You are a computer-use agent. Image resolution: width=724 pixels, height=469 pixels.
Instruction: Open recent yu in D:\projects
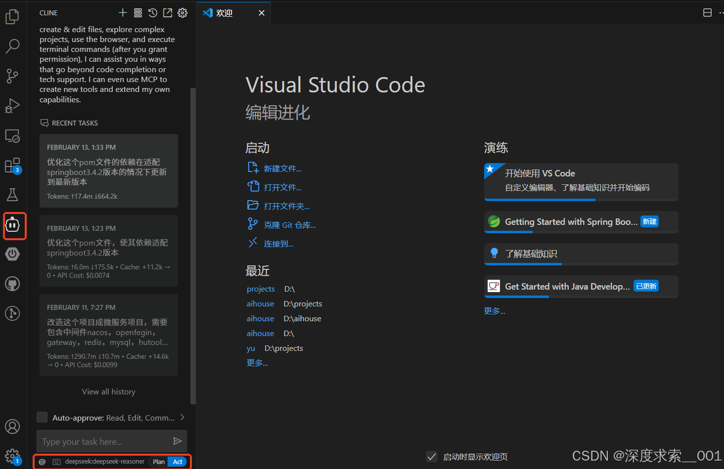tap(251, 348)
